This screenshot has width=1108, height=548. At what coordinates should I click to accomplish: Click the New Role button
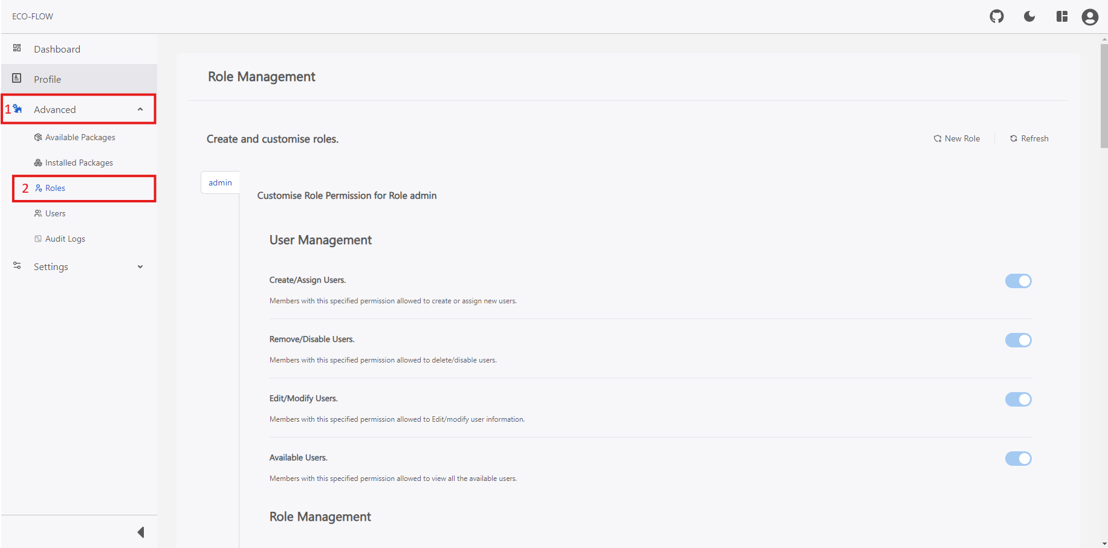tap(957, 138)
